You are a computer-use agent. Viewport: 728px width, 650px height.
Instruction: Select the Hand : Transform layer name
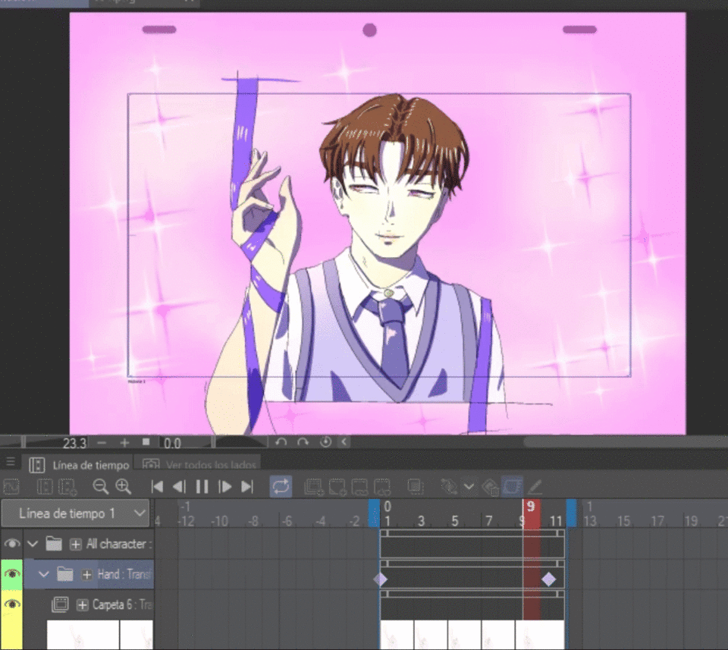[x=125, y=574]
